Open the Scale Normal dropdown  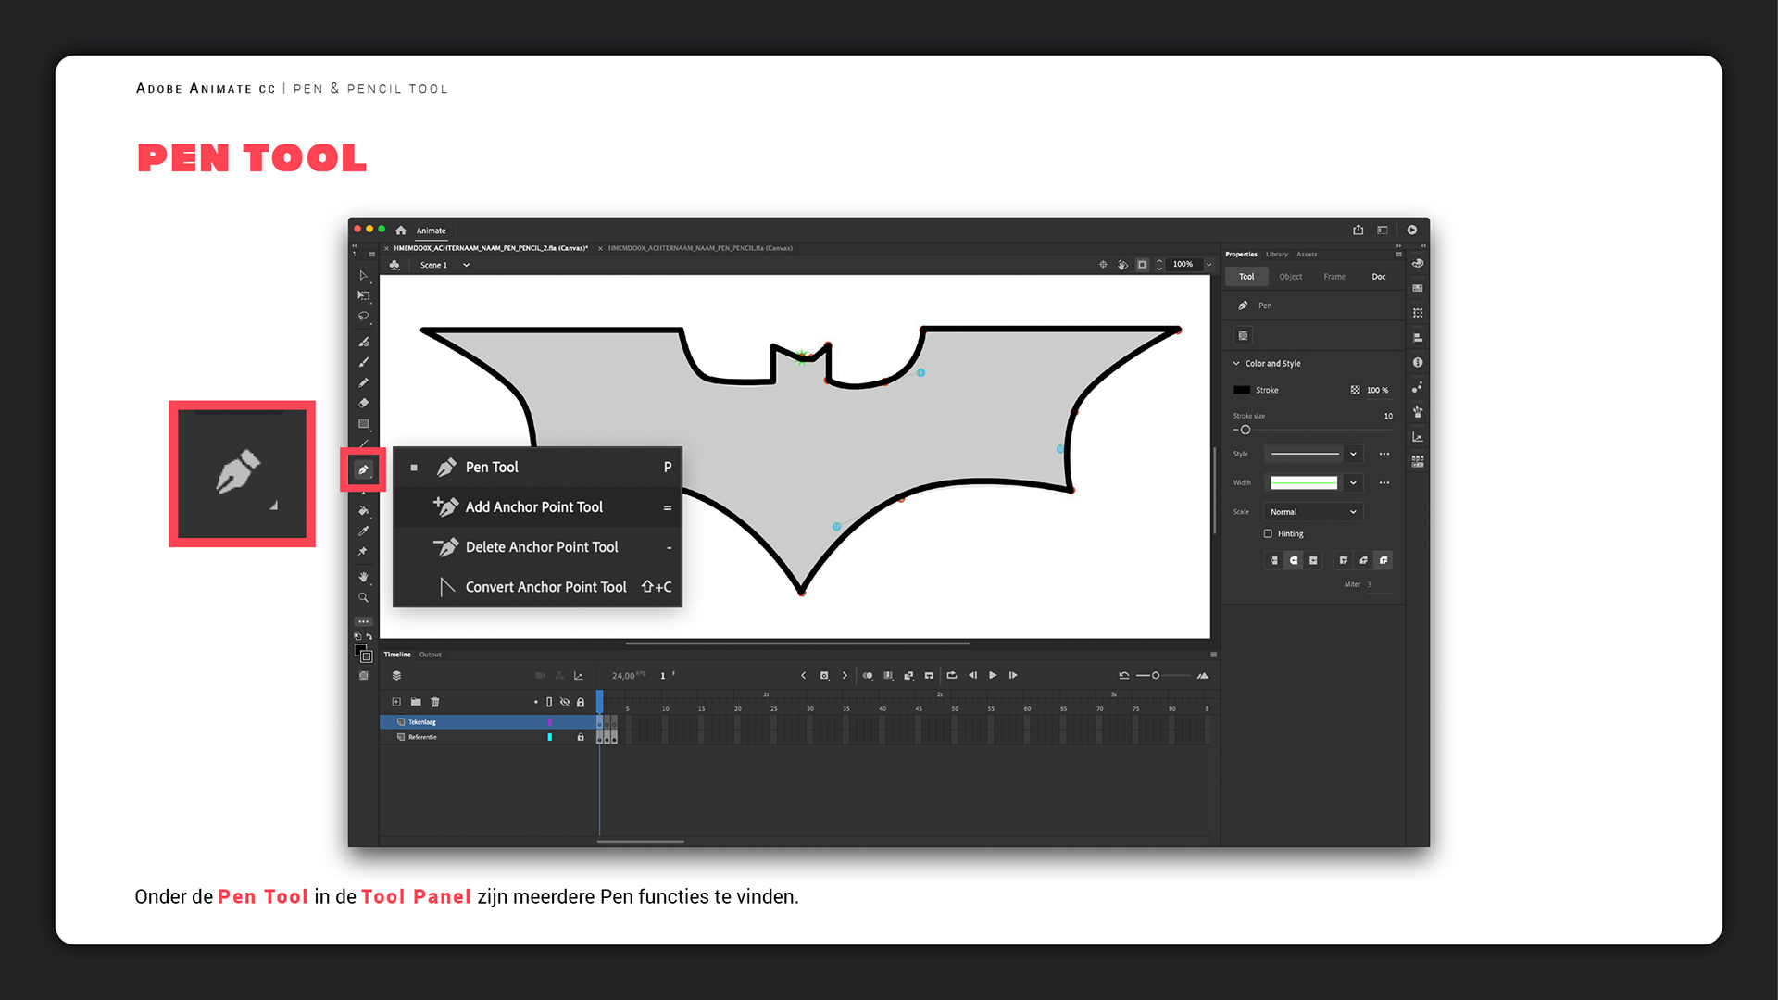coord(1313,512)
